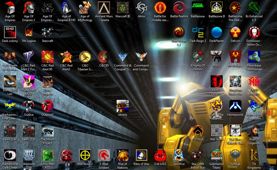Select the KKnD - Extreme icon

(217, 81)
